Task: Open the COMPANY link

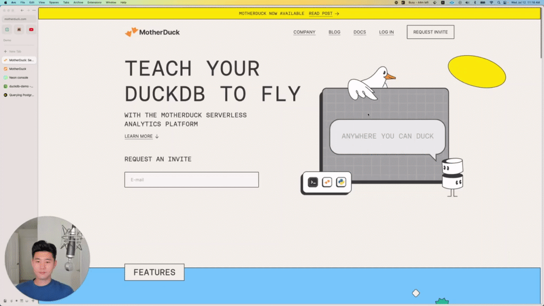Action: click(304, 32)
